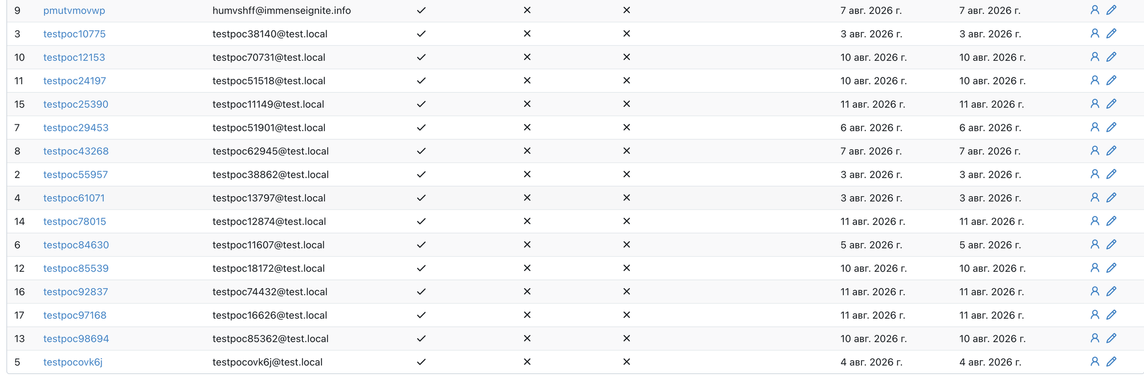Click user icon in testpoc84630 row
The height and width of the screenshot is (378, 1144).
tap(1094, 244)
